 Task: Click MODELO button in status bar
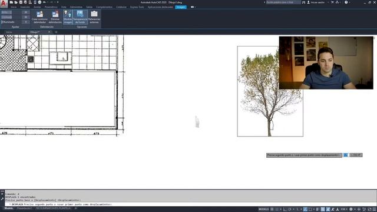[264, 210]
